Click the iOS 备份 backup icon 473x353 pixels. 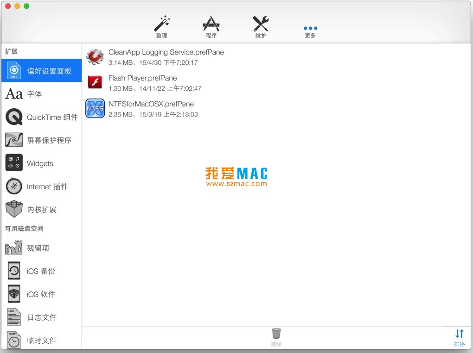tap(14, 271)
